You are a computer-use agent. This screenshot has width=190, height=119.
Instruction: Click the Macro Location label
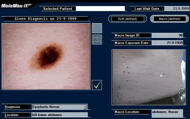click(x=127, y=112)
